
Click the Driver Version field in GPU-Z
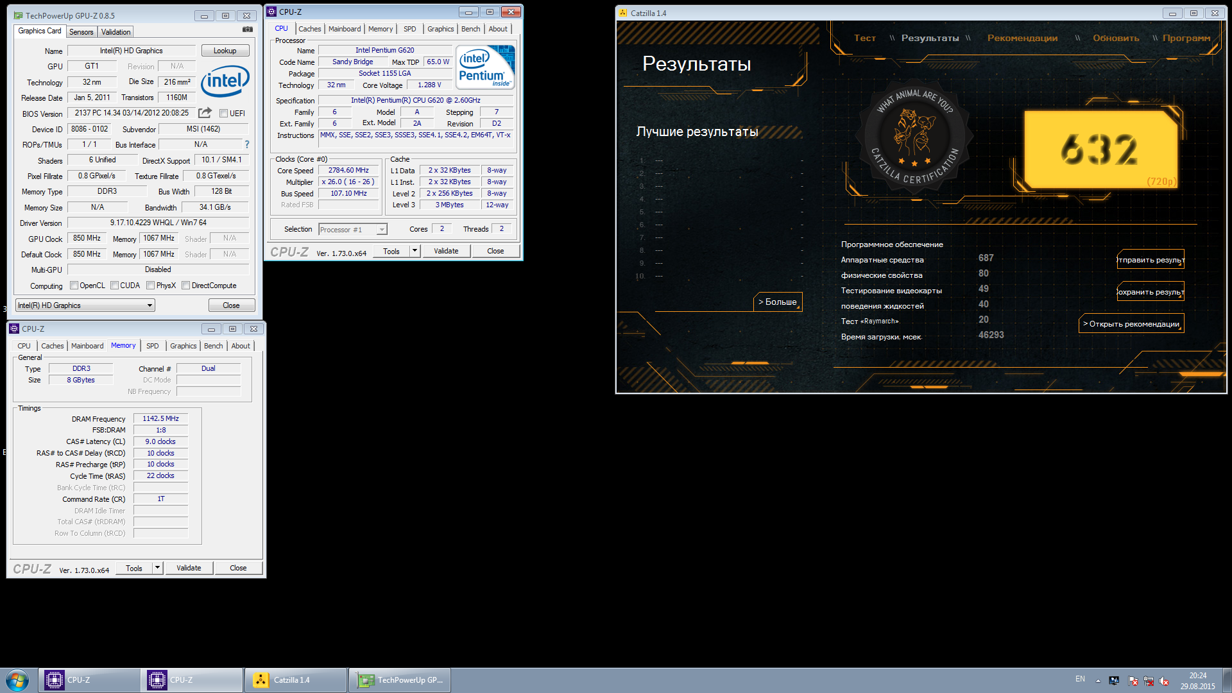coord(158,223)
